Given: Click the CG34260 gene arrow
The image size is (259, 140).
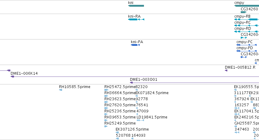Looking at the screenshot, I should tap(244, 12).
